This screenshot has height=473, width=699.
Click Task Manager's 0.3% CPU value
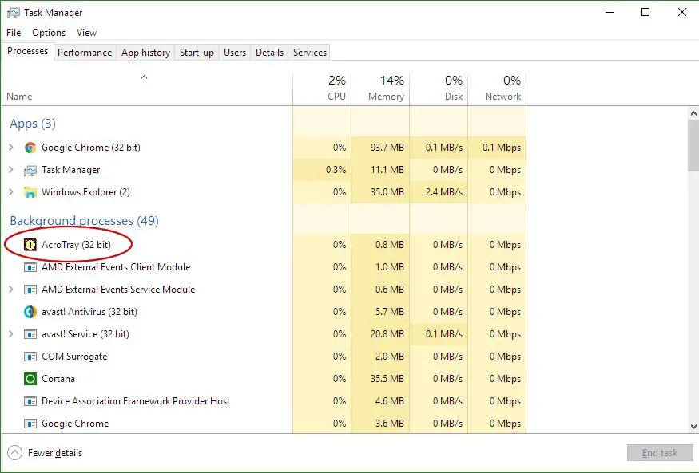coord(336,170)
